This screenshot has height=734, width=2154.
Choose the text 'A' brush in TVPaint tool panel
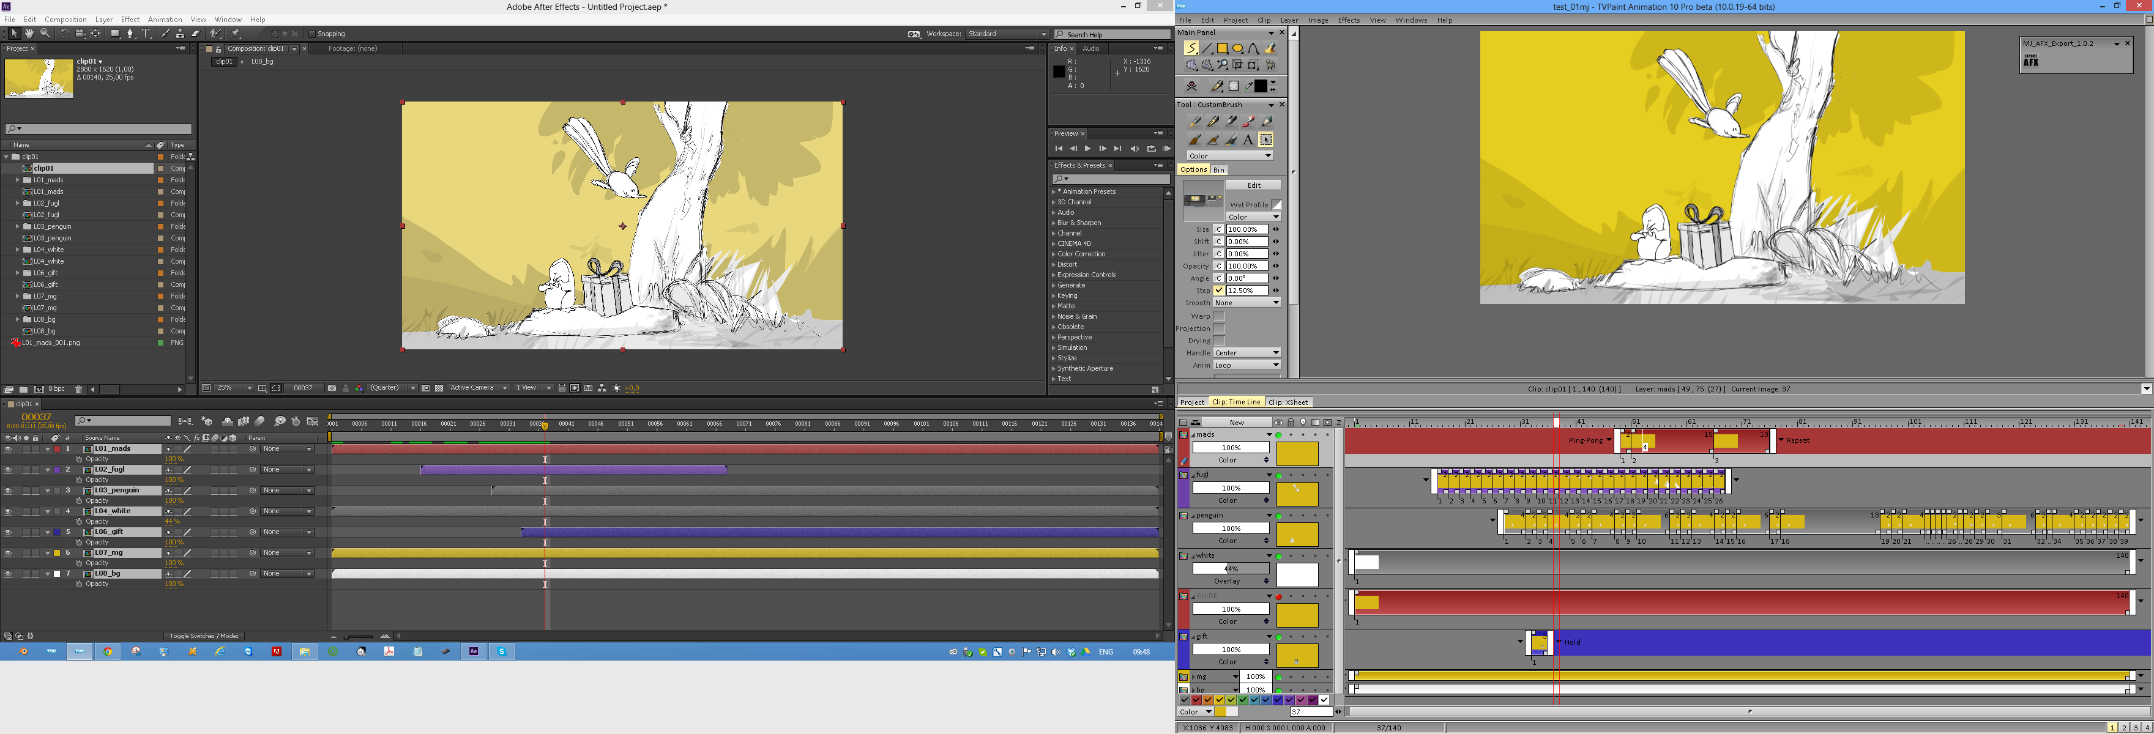tap(1248, 139)
